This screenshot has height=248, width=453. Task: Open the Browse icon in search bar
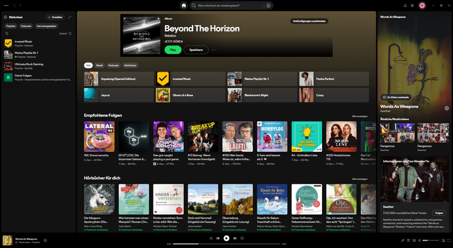[269, 6]
